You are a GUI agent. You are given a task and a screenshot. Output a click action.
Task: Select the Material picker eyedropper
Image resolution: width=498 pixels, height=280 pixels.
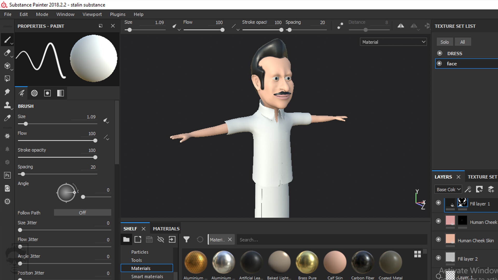7,118
